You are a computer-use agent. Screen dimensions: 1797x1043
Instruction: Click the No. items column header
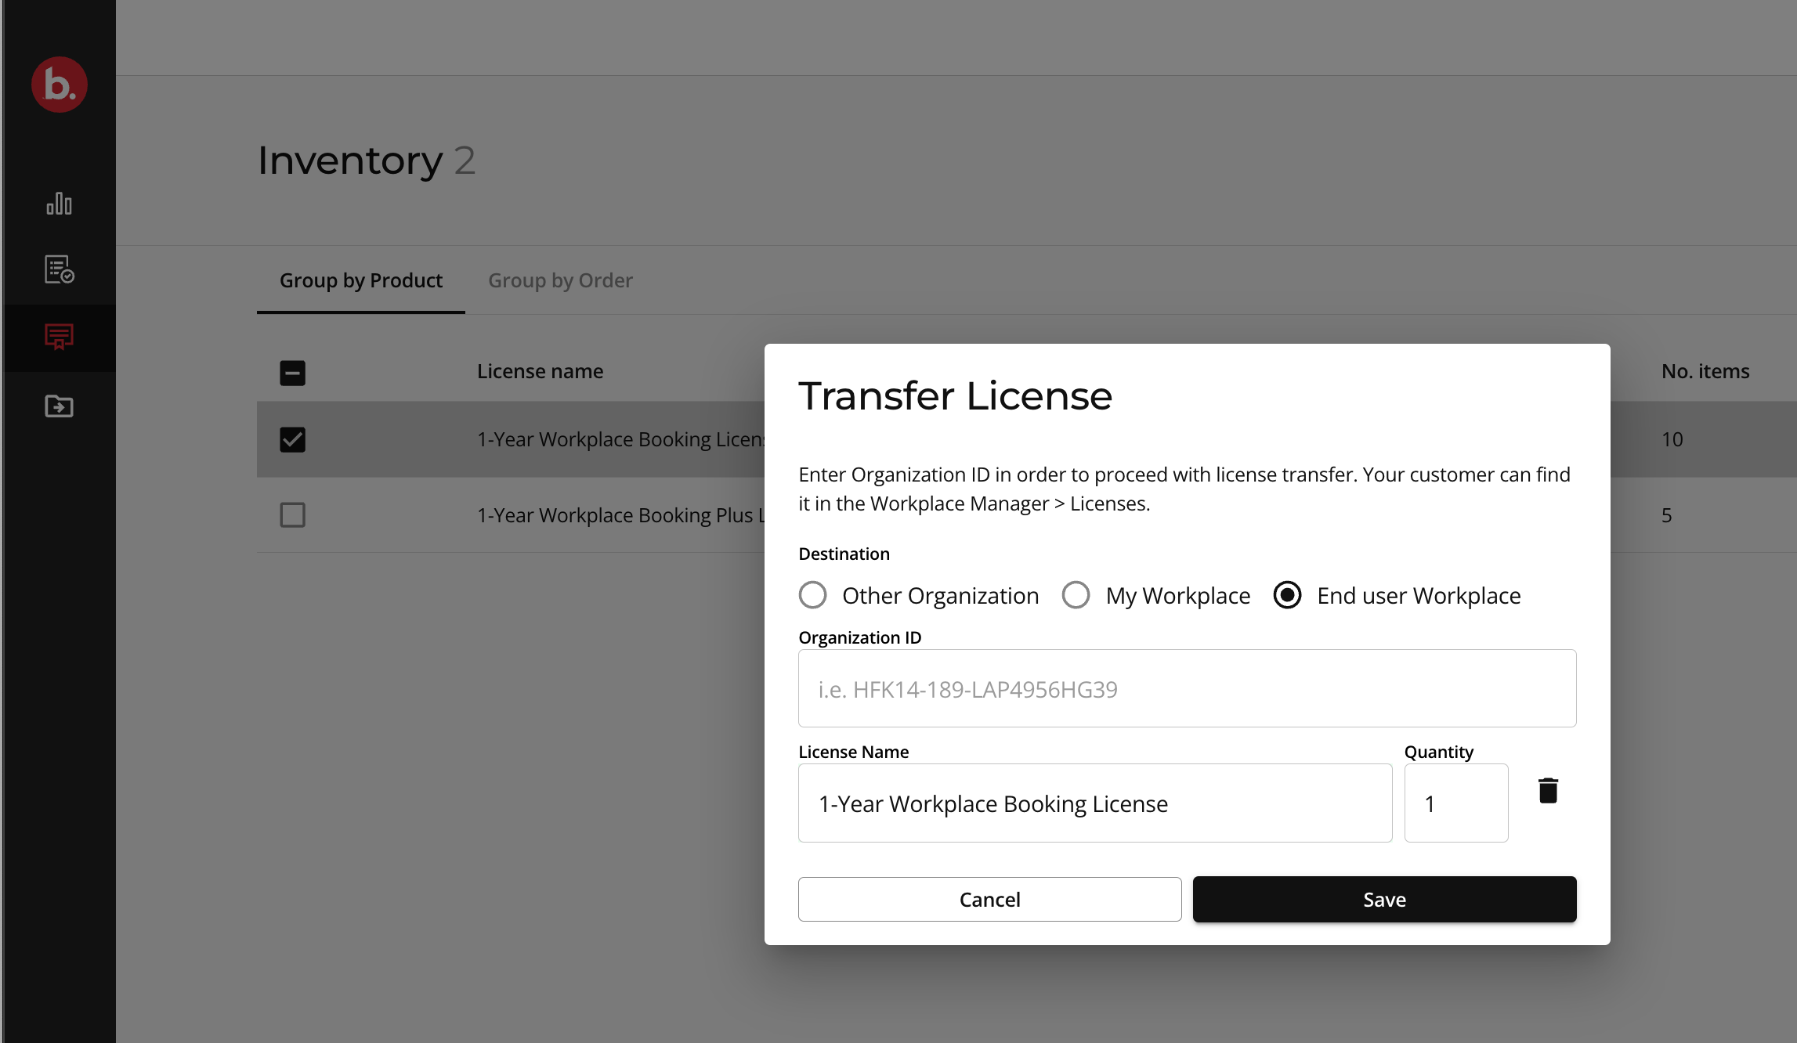[x=1705, y=371]
